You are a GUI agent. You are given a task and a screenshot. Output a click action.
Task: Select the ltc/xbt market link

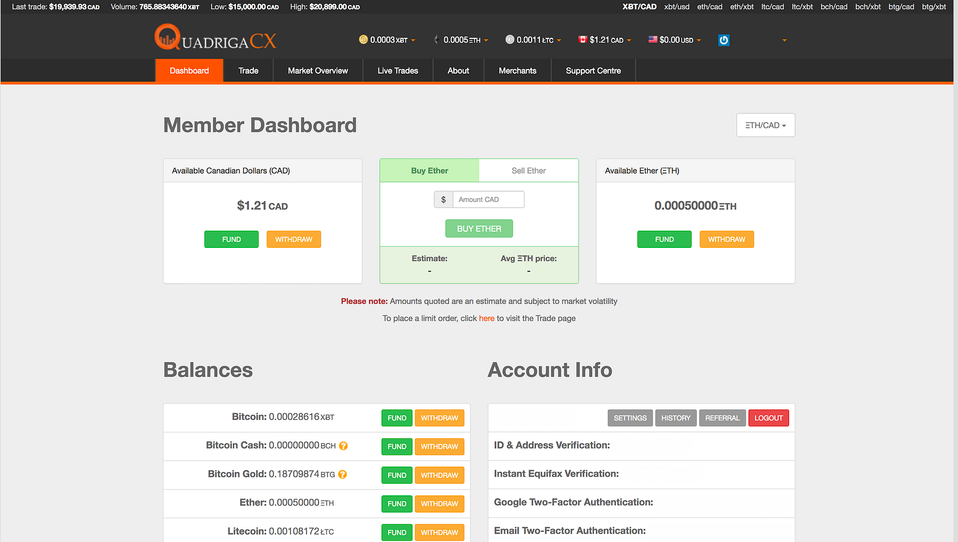click(x=802, y=7)
